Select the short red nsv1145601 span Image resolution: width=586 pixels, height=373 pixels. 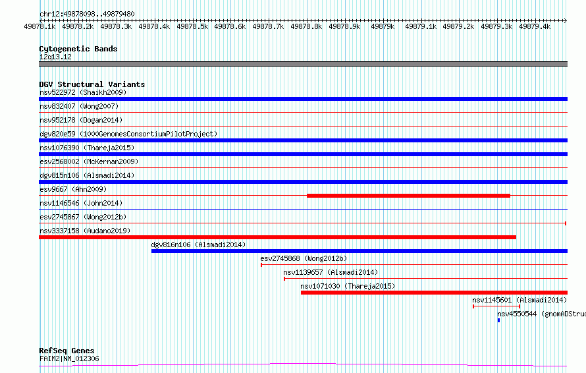click(x=496, y=306)
